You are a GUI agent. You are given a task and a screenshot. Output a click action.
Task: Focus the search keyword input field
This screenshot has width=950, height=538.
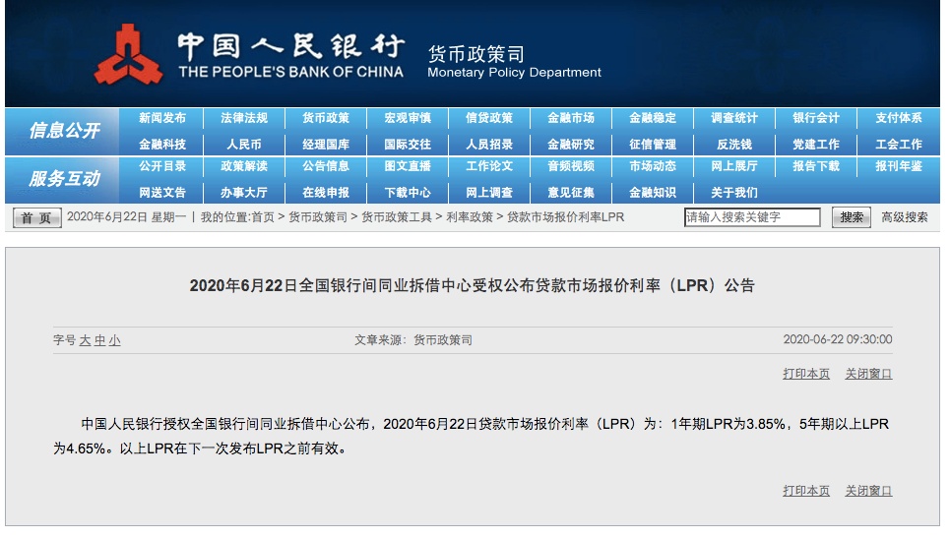coord(752,217)
